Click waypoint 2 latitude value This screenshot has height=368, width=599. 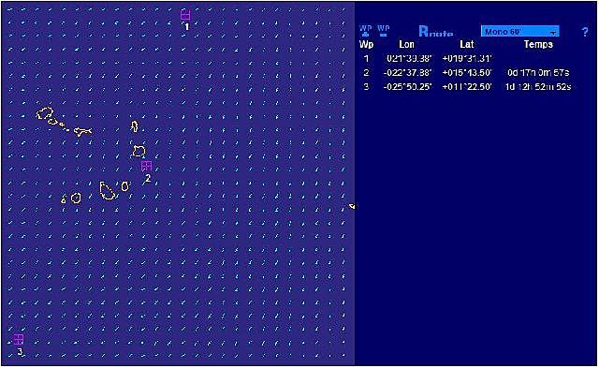tap(467, 72)
